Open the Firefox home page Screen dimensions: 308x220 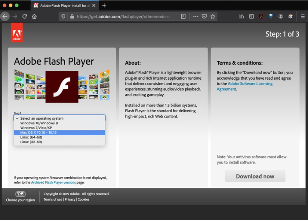34,17
